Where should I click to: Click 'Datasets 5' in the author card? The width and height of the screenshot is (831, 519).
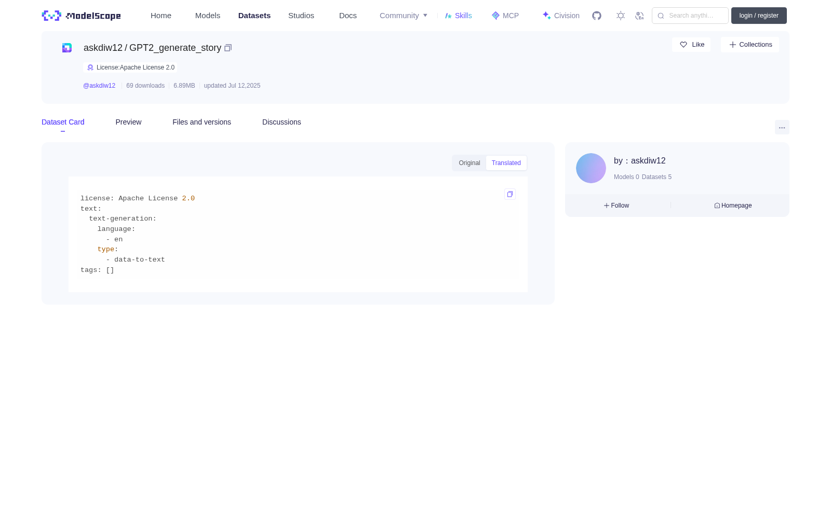pyautogui.click(x=656, y=177)
